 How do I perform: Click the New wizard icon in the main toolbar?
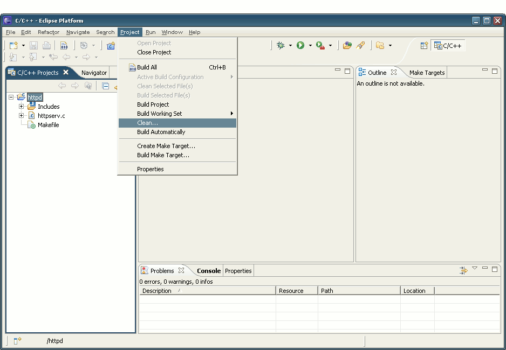[13, 45]
